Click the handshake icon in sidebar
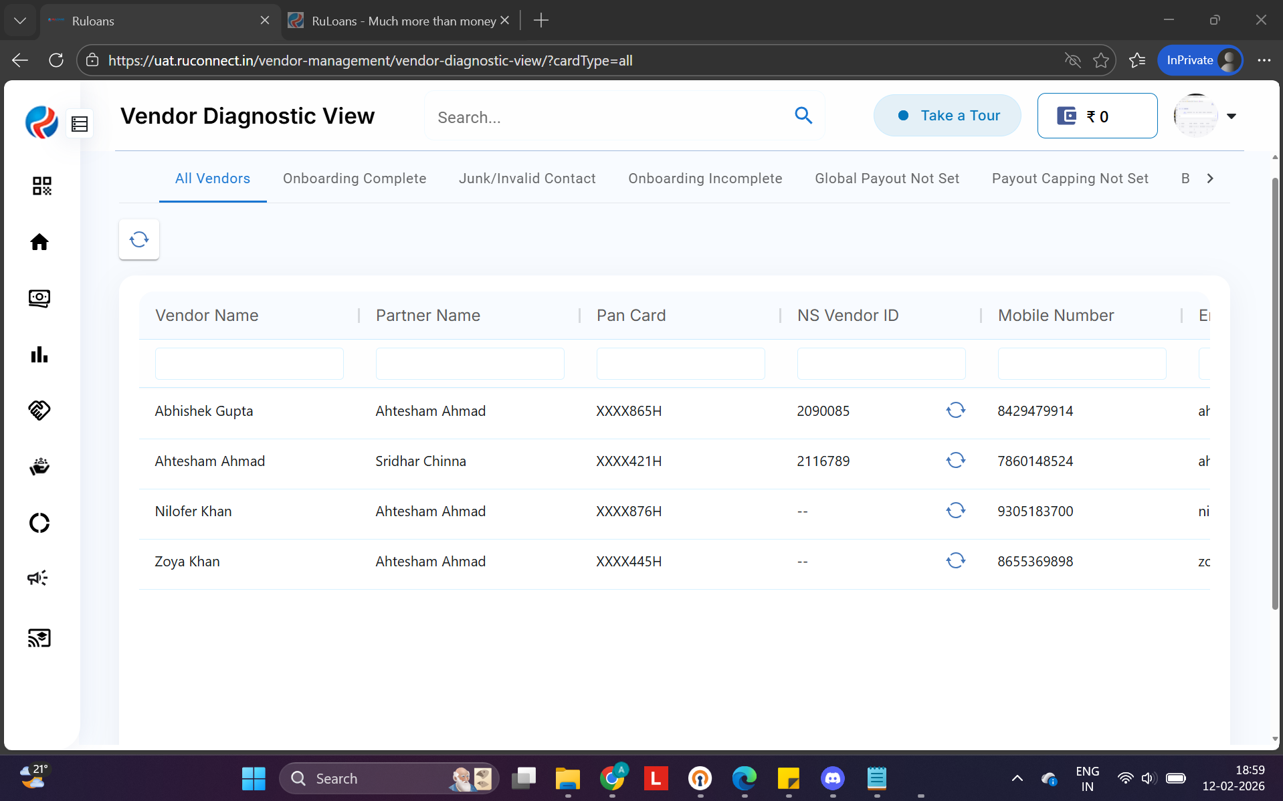 (39, 410)
